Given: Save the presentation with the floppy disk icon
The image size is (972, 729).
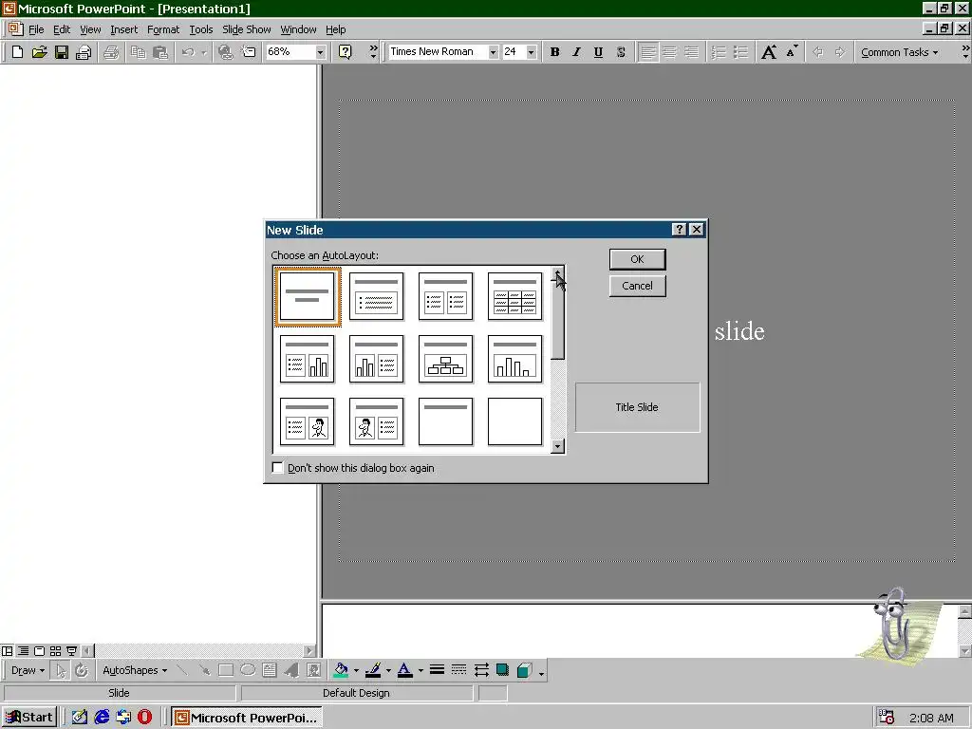Looking at the screenshot, I should point(62,52).
